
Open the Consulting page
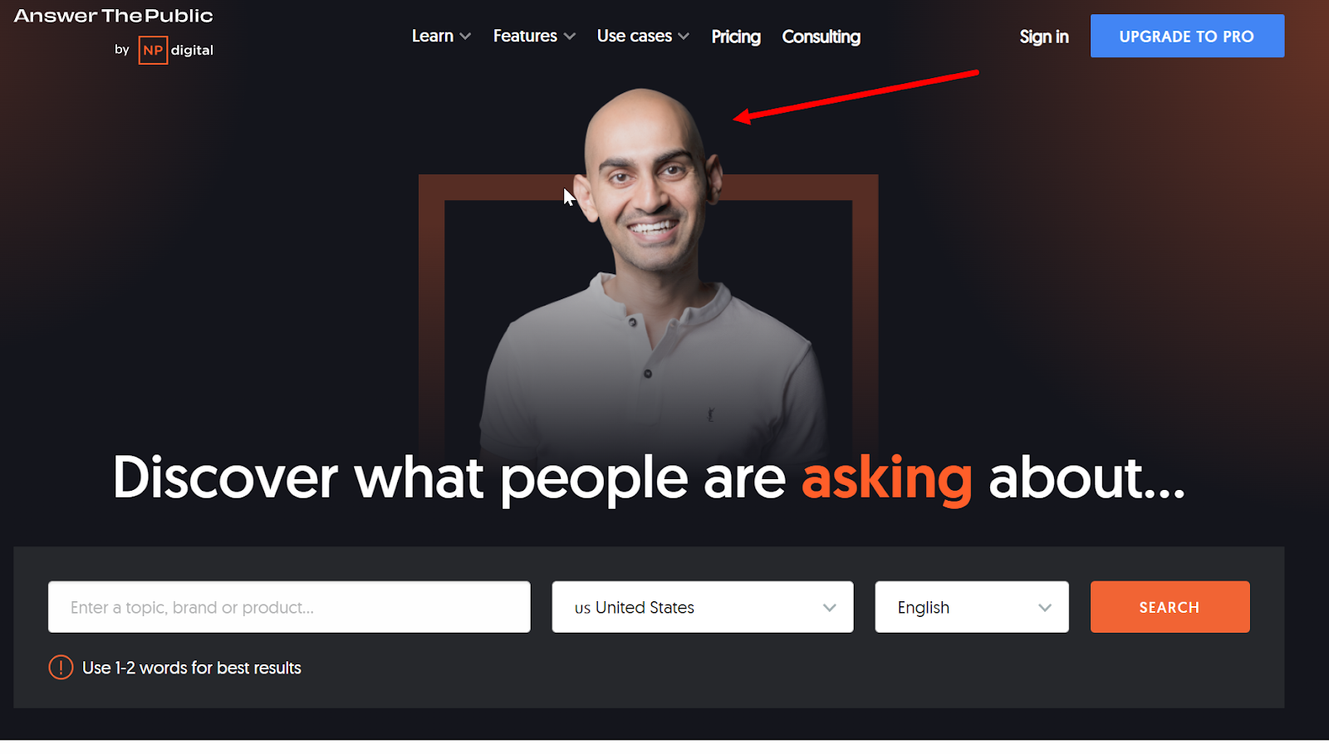click(821, 37)
